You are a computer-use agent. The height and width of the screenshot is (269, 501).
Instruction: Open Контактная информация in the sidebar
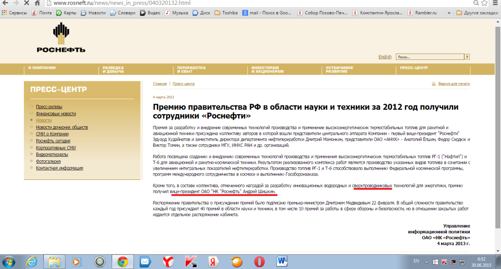coord(59,168)
